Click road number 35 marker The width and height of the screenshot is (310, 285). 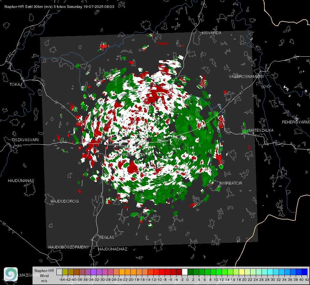point(4,224)
